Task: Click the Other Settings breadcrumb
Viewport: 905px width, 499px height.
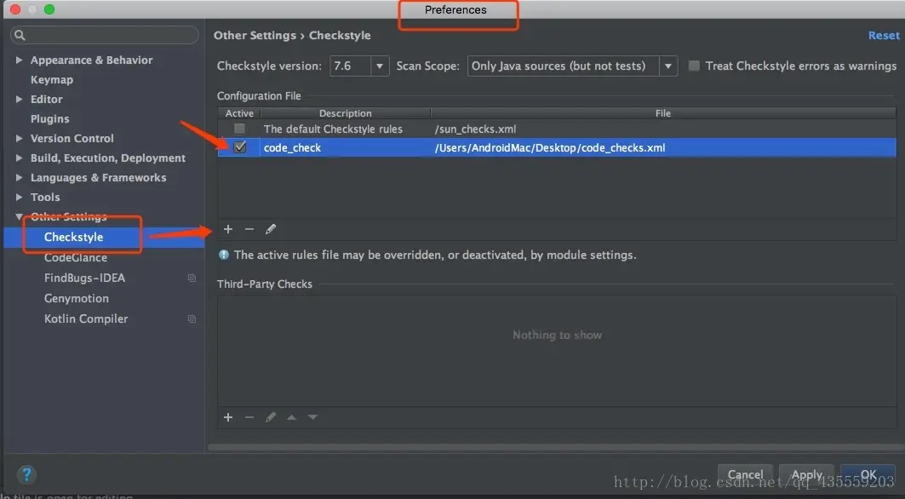Action: 255,35
